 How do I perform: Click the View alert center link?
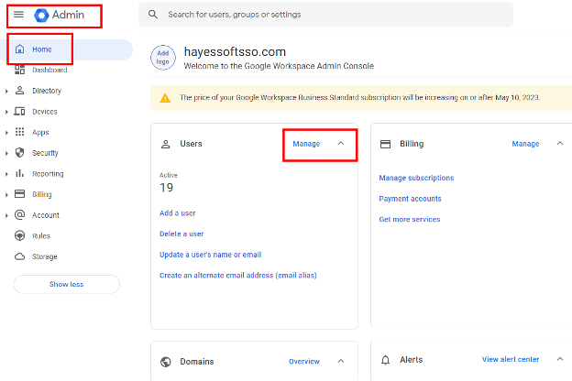click(511, 359)
